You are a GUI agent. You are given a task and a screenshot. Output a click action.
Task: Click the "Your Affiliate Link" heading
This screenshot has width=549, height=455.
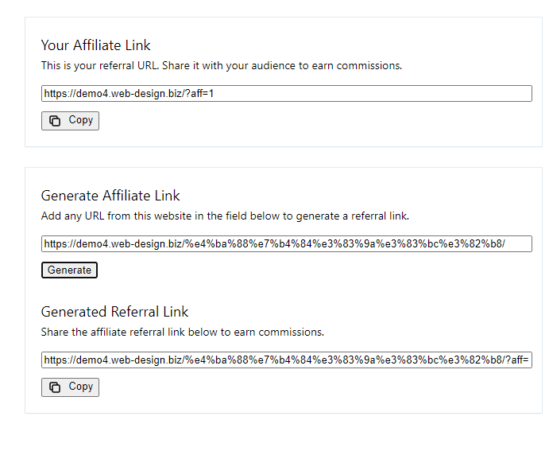tap(95, 45)
